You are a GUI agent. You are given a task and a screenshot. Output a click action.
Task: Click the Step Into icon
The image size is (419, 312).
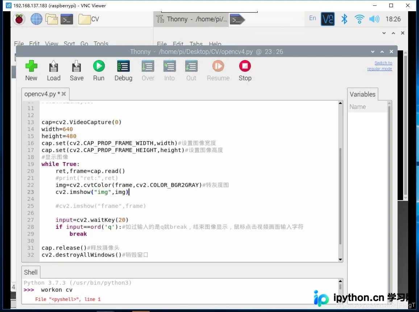[x=169, y=66]
